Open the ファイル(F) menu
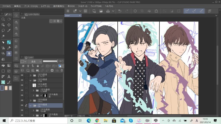221x124 pixels. pyautogui.click(x=6, y=6)
